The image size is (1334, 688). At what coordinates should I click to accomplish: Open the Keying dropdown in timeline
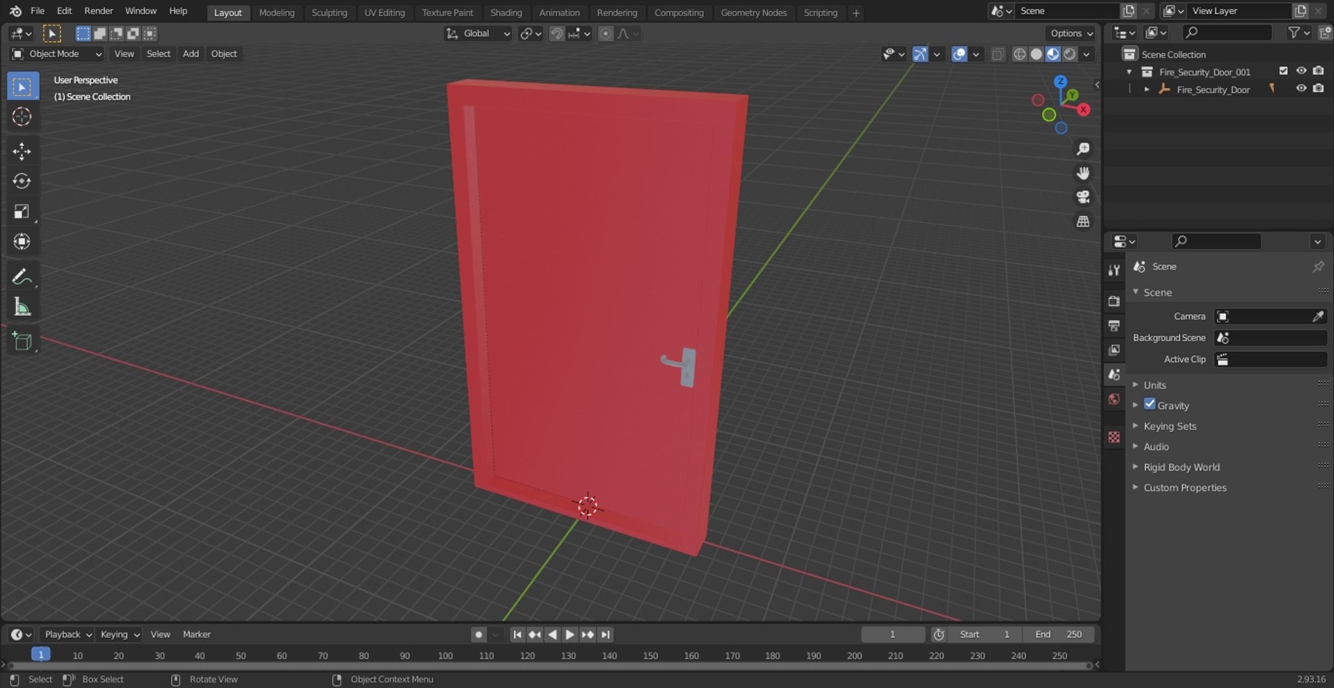tap(119, 635)
